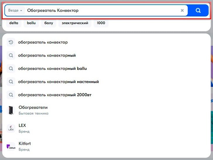Click the history clock icon
The width and height of the screenshot is (213, 160).
coord(11,42)
